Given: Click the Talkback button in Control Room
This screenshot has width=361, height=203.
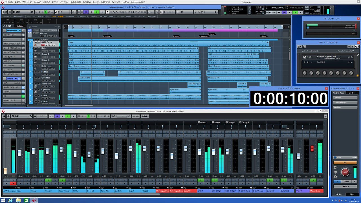Looking at the screenshot, I should point(345,186).
